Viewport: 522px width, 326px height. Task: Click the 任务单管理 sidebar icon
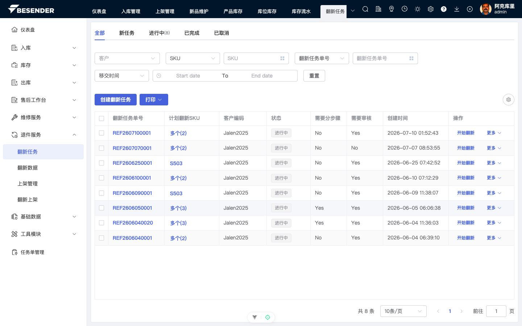click(x=14, y=252)
